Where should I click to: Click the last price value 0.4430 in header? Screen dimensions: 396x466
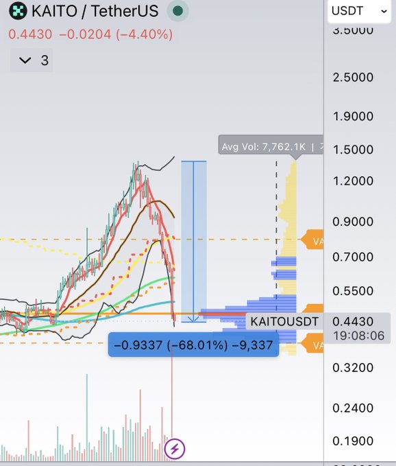point(30,34)
